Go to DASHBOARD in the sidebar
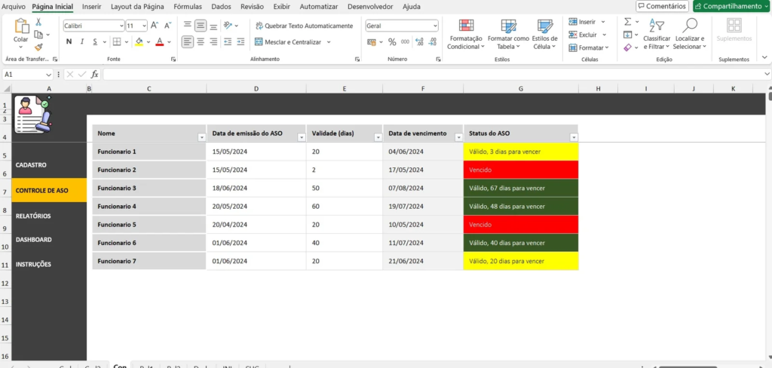Screen dimensions: 772x368 coord(34,240)
